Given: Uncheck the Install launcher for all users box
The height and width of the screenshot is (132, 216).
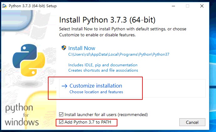Looking at the screenshot, I should pos(61,114).
